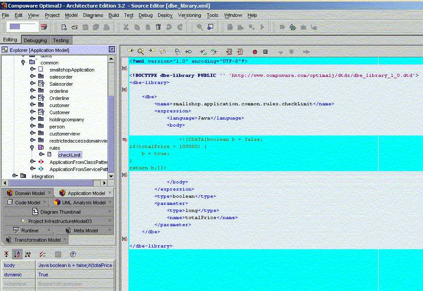Click the Redo toolbar icon
Viewport: 423px width, 291px height.
click(180, 27)
